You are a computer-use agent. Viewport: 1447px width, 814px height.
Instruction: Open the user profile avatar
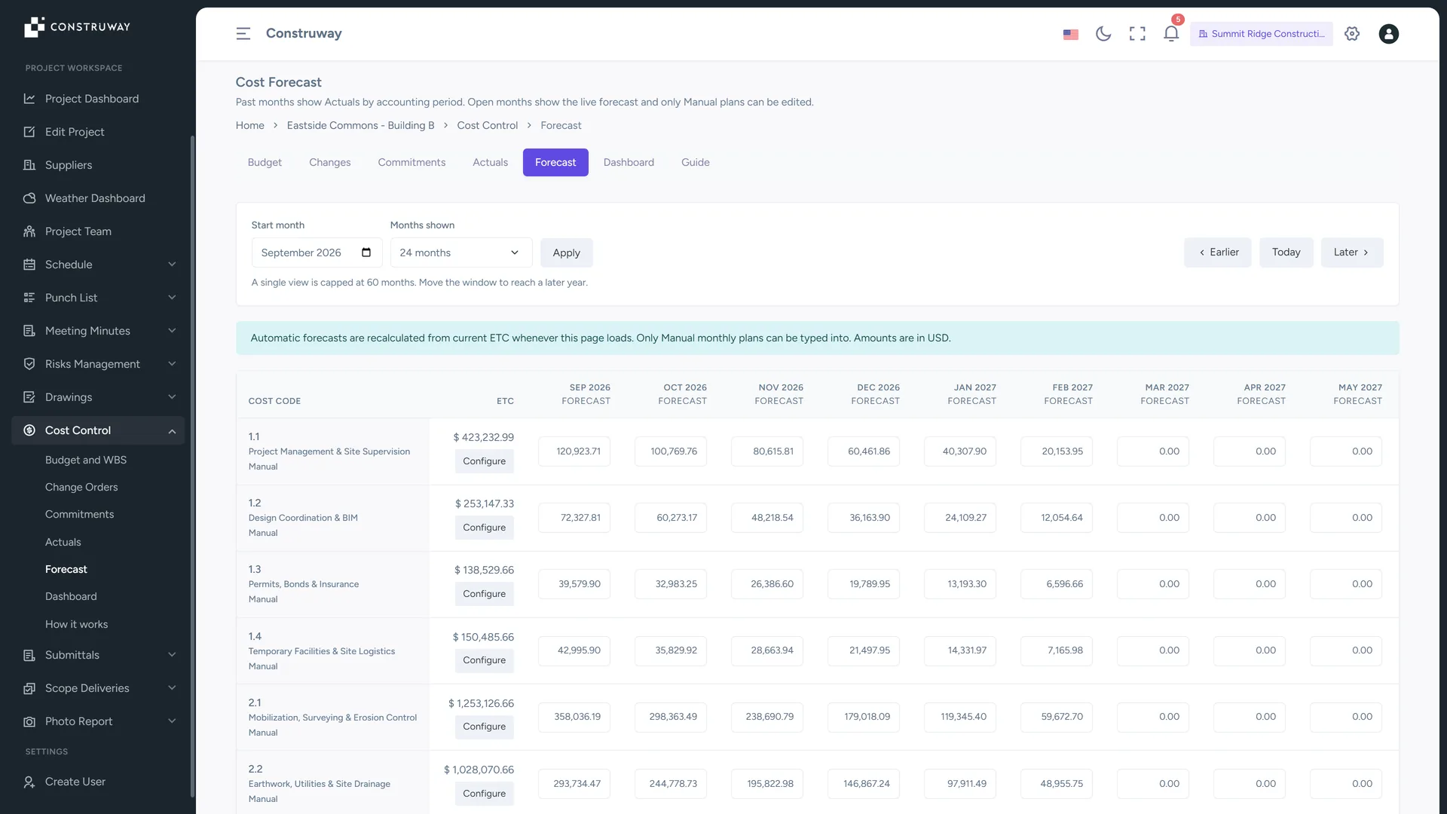tap(1388, 33)
